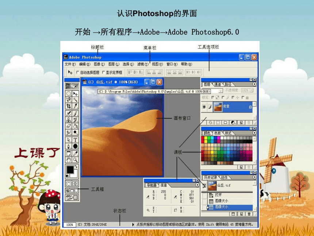314x236 pixels.
Task: Toggle the lock image pixels checkbox
Action: 223,98
